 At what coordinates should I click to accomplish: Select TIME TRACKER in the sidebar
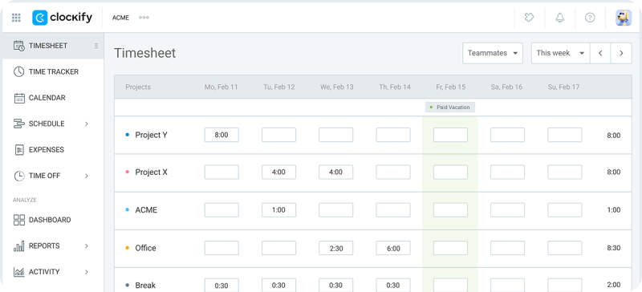click(54, 71)
